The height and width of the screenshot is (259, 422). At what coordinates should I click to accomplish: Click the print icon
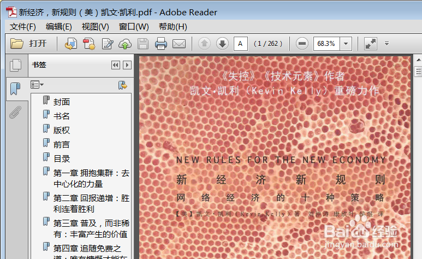[161, 44]
